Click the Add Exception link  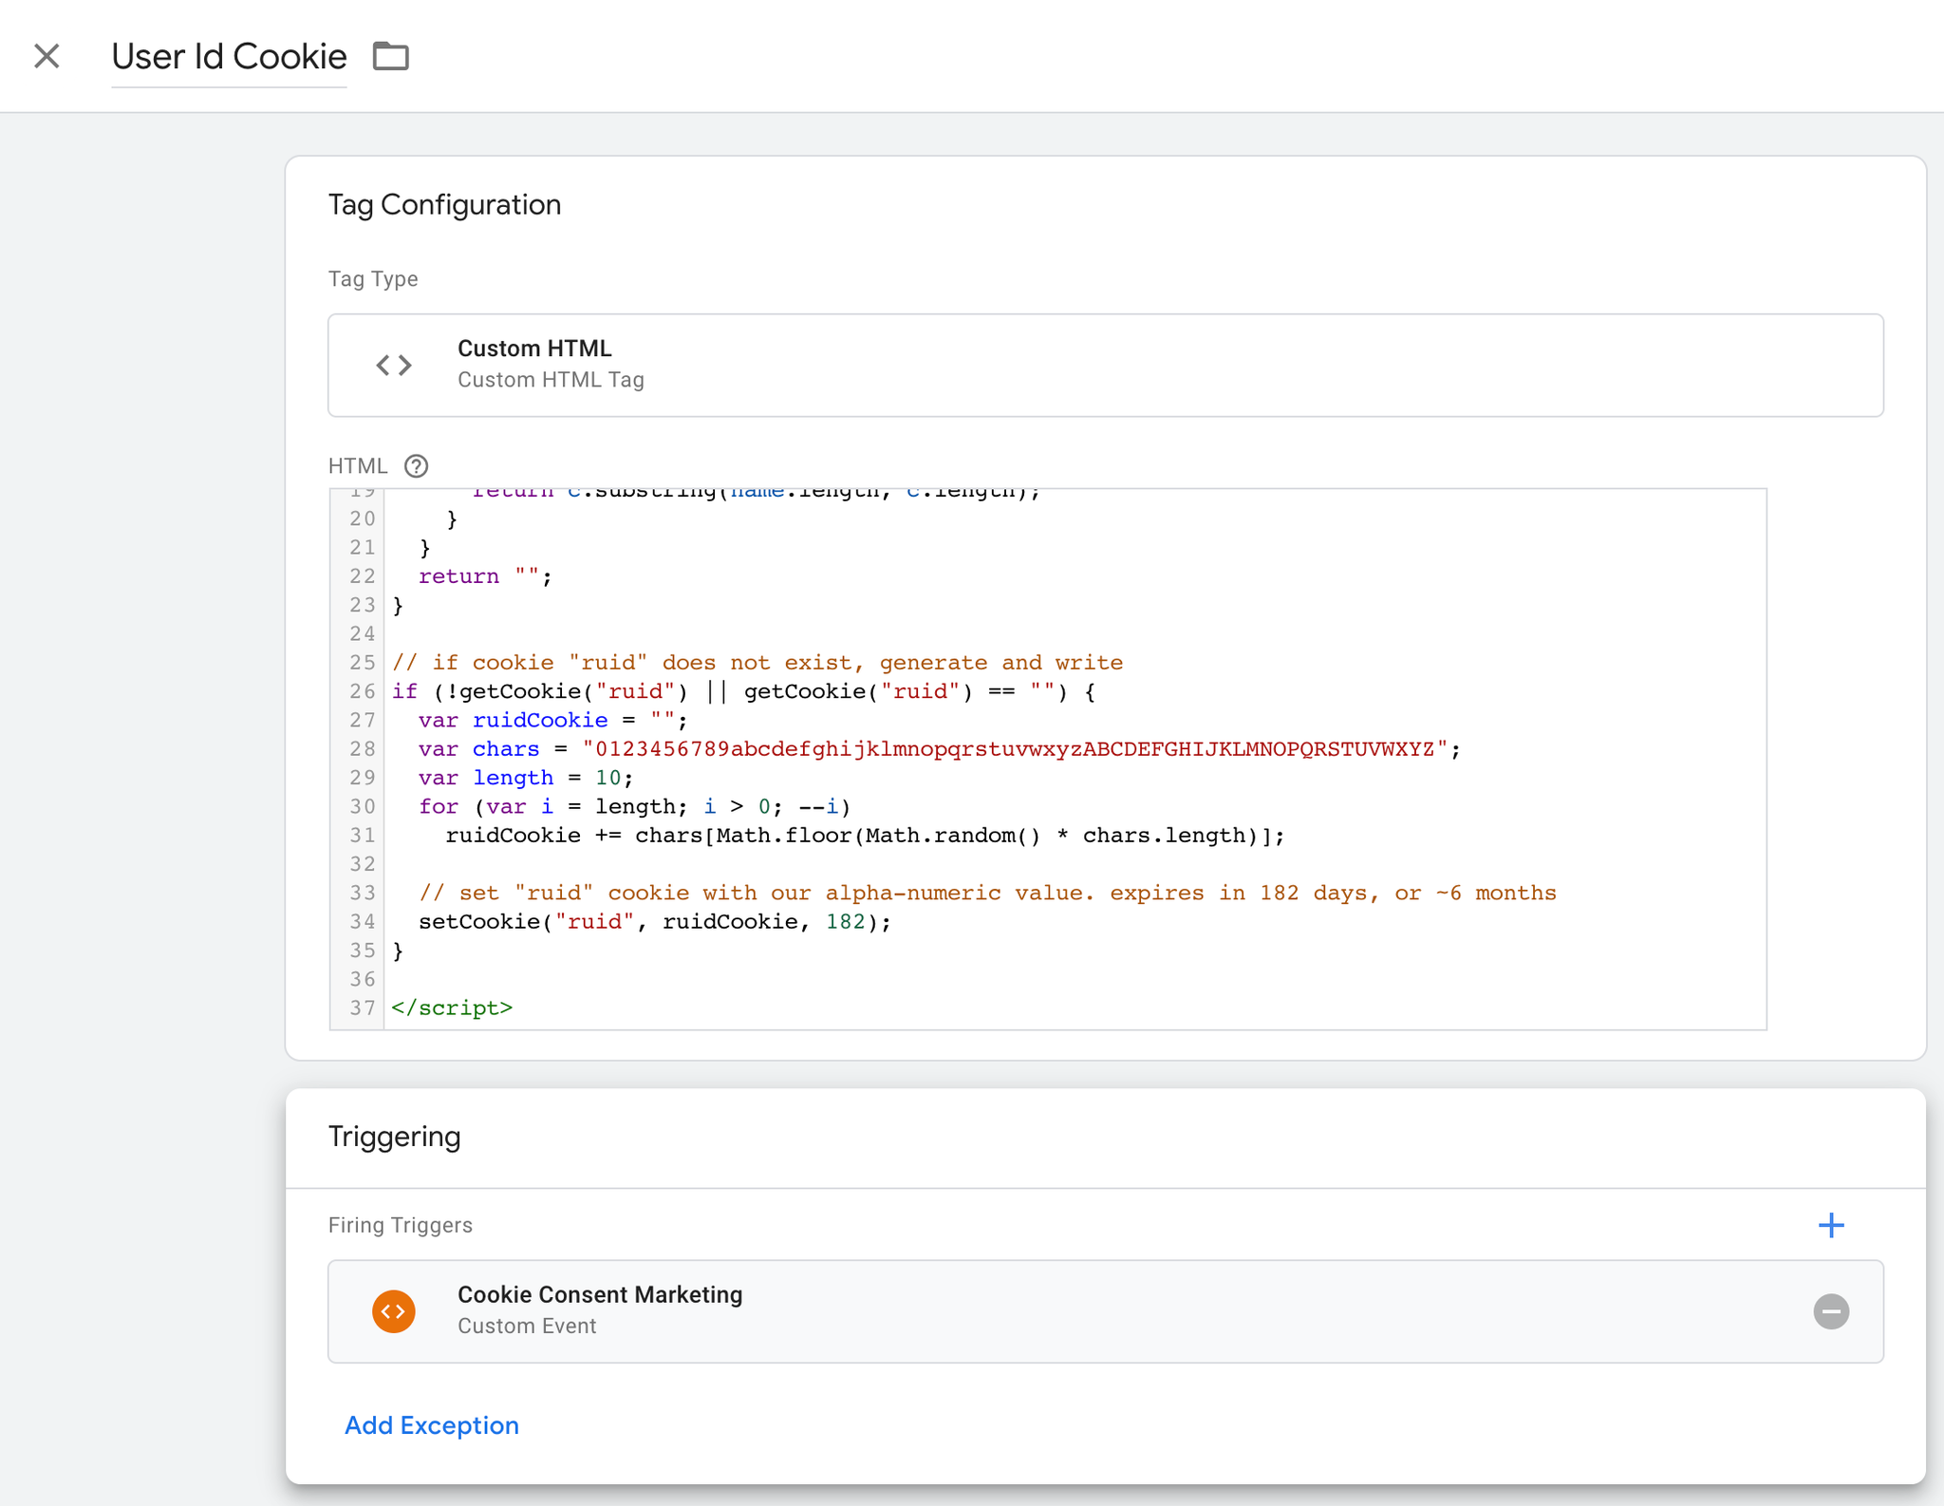432,1425
